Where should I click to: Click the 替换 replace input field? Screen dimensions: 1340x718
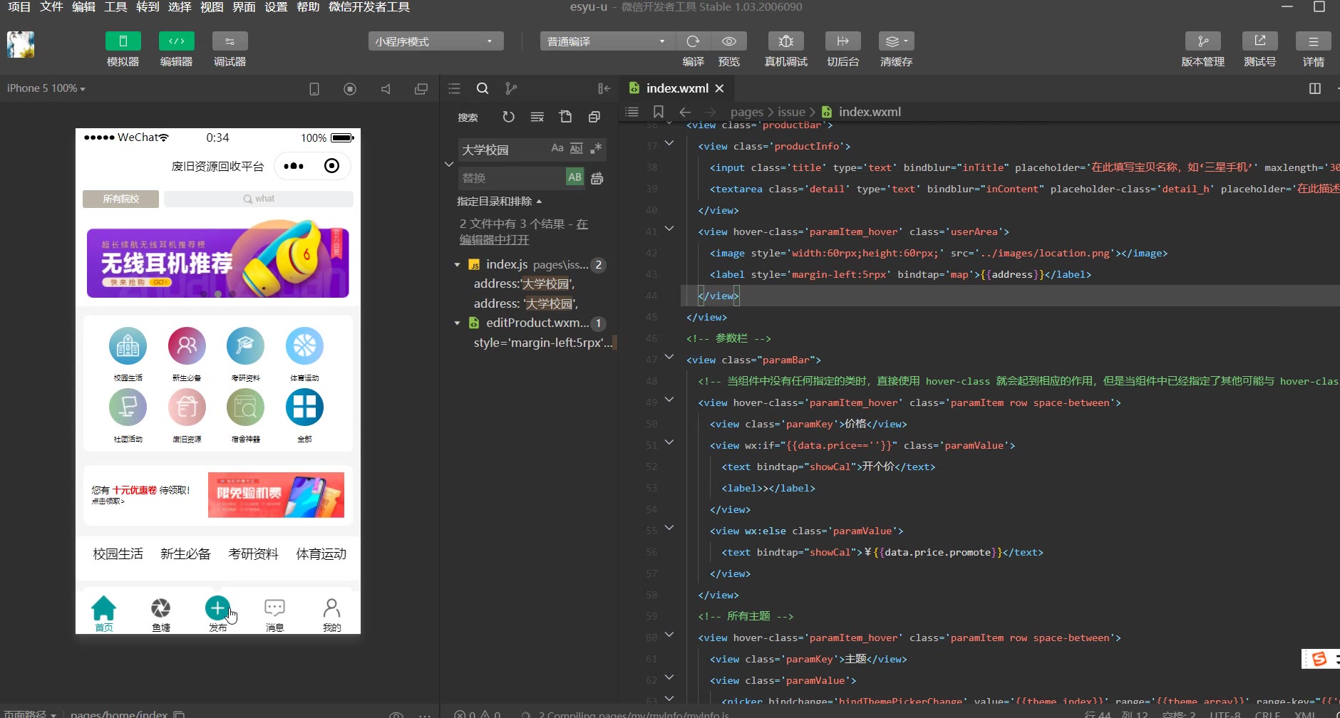(x=511, y=178)
